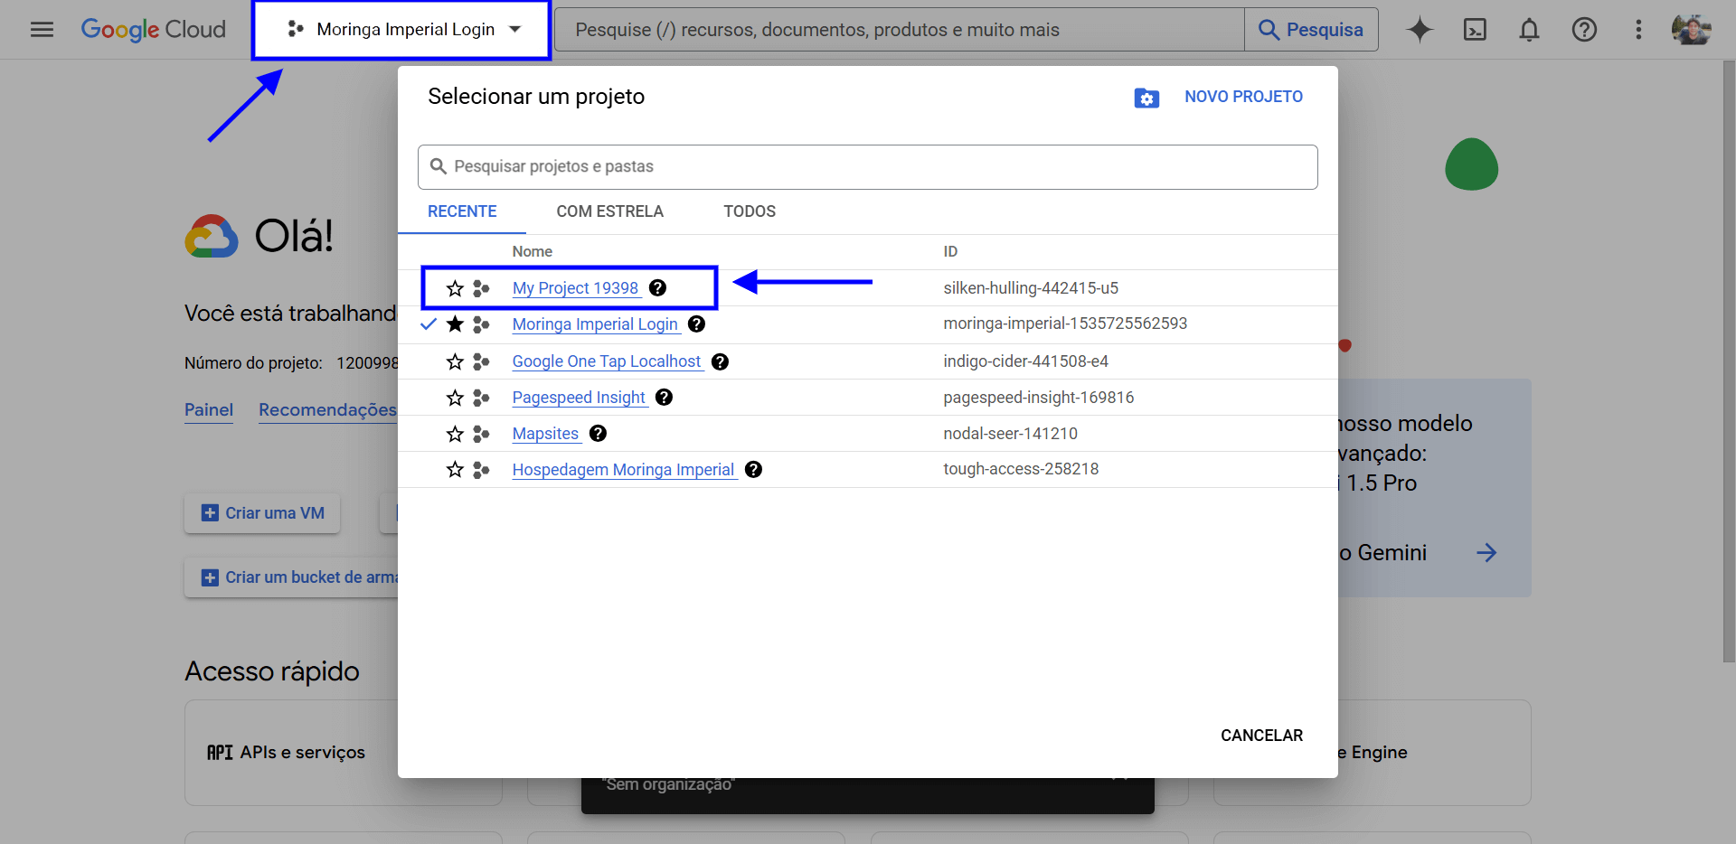Unstar Moringa Imperial Login project

(455, 324)
